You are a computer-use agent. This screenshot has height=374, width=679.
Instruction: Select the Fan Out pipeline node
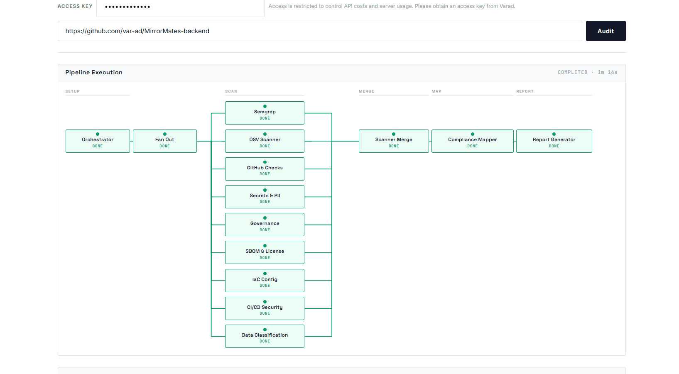[165, 141]
